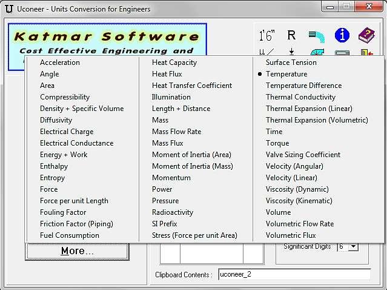This screenshot has width=387, height=290.
Task: Pick SI Prefix entry
Action: pos(165,224)
